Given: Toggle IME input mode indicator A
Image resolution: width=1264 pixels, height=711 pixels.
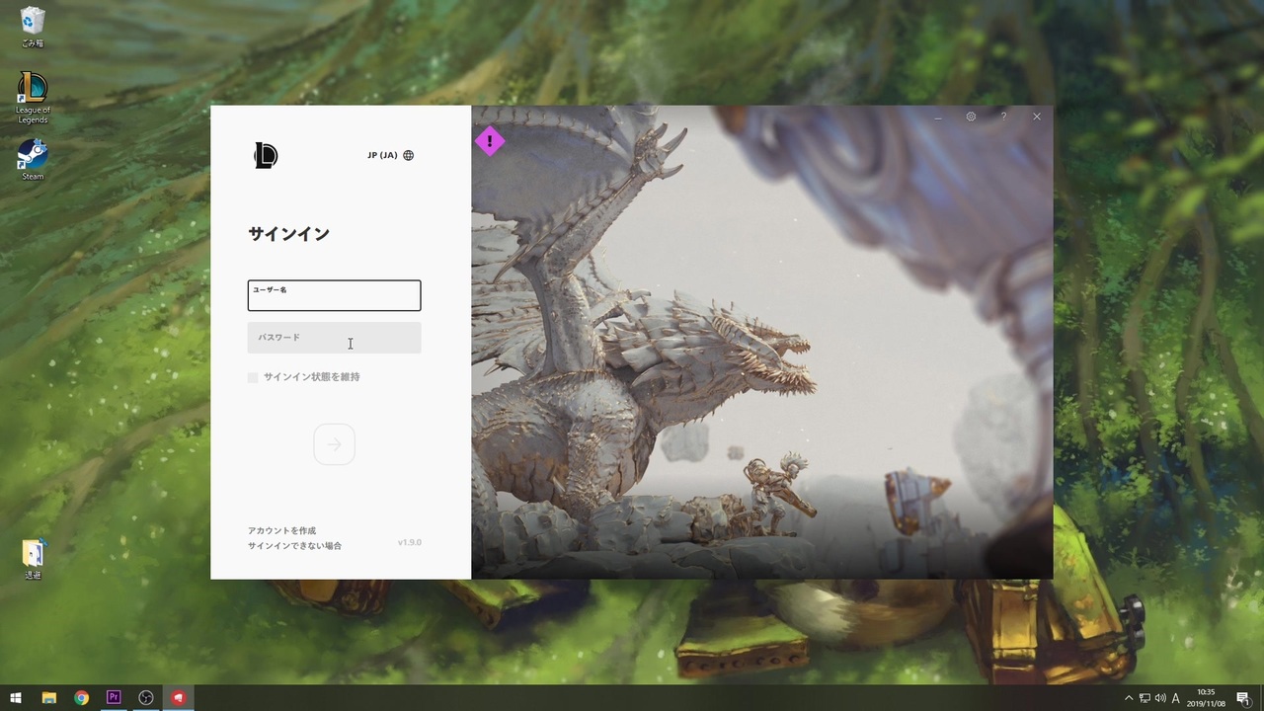Looking at the screenshot, I should (x=1176, y=698).
